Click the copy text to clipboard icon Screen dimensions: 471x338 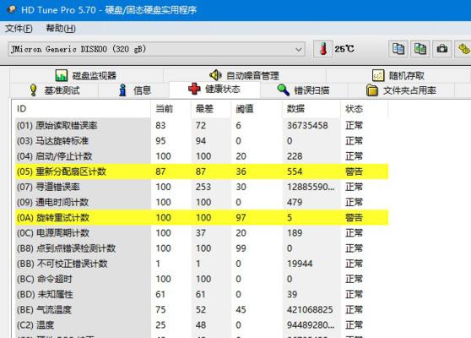click(x=398, y=49)
